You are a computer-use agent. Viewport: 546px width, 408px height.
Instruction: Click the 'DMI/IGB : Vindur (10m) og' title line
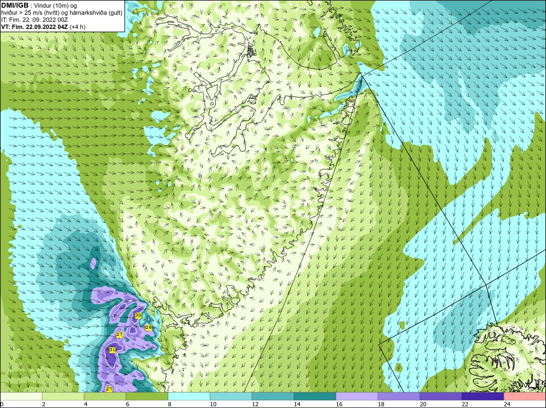pos(39,5)
